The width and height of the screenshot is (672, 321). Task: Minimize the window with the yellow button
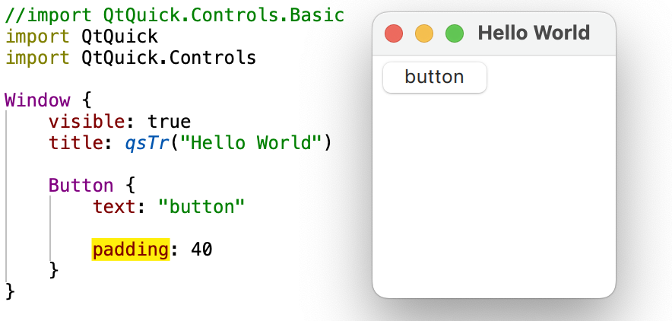point(424,33)
